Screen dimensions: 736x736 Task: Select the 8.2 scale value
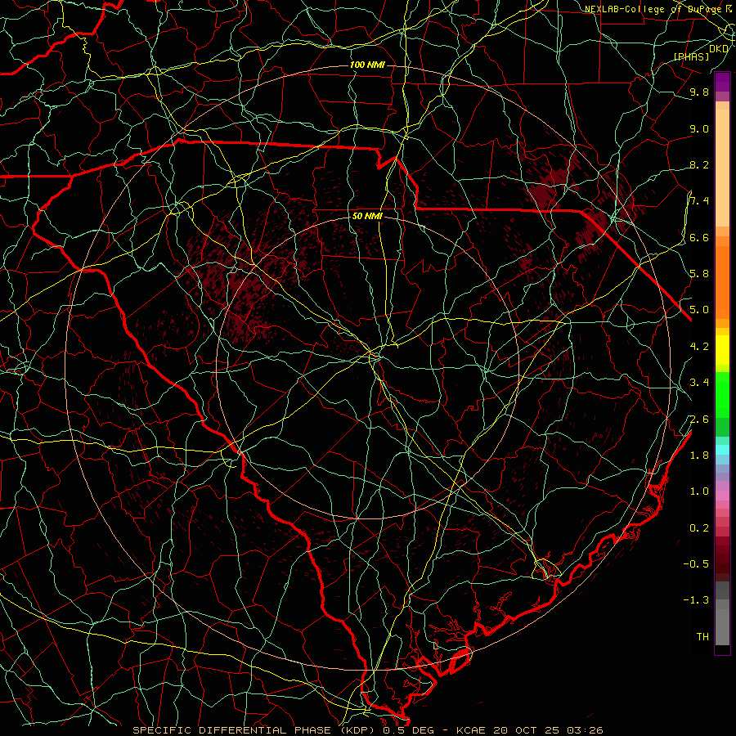(699, 164)
